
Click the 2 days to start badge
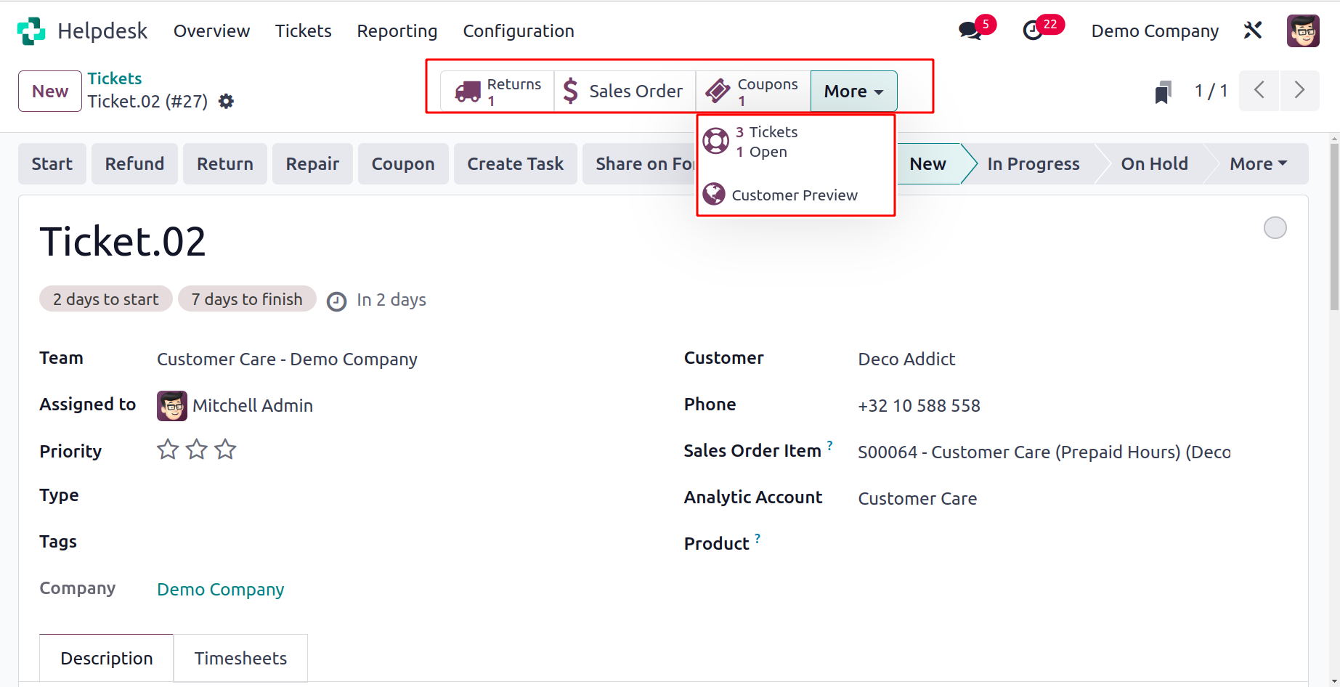[106, 299]
